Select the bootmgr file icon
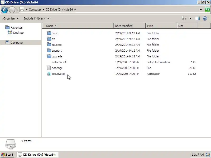 pos(49,68)
